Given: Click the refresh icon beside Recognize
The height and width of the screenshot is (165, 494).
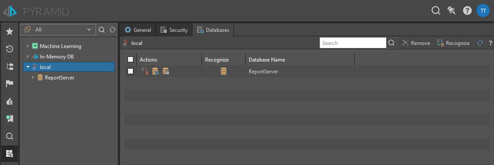Looking at the screenshot, I should (x=480, y=43).
